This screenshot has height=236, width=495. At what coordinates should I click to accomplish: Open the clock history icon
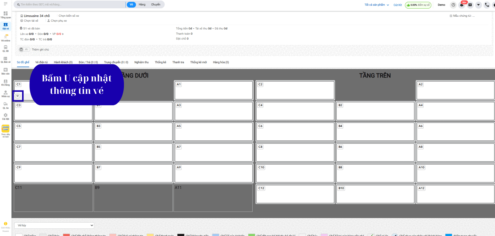[x=453, y=5]
